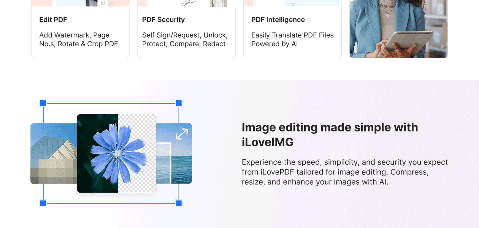The width and height of the screenshot is (479, 228).
Task: Click the PDF Intelligence description text
Action: [293, 40]
